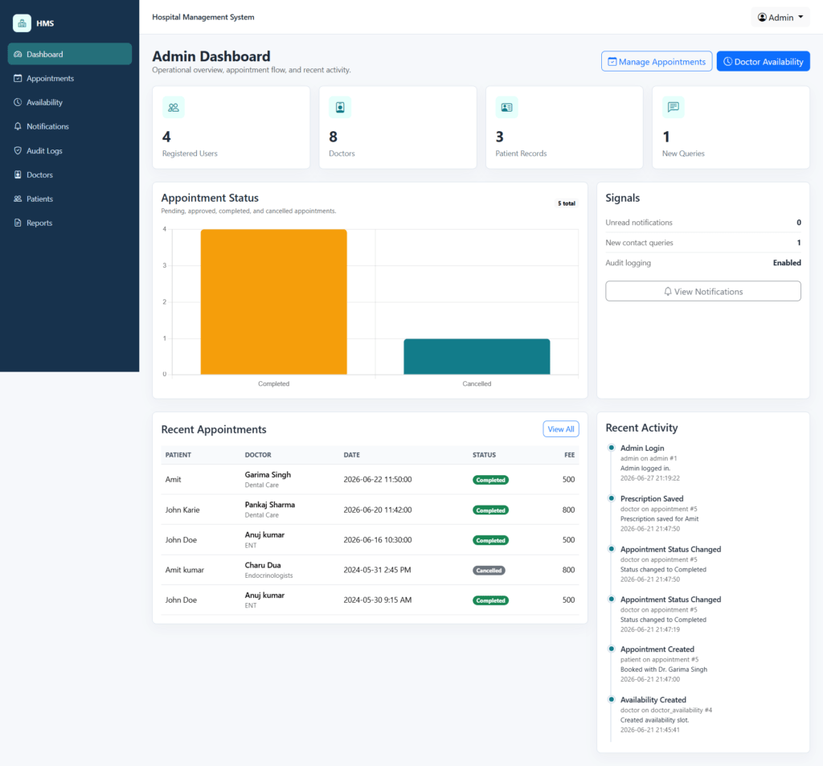Click patient name John Karie

(x=182, y=510)
